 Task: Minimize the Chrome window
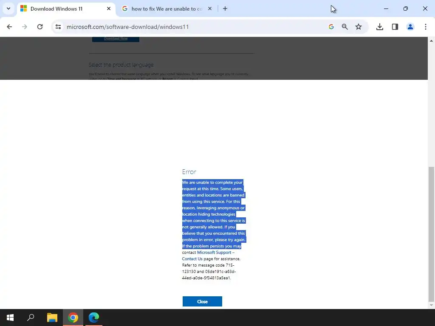tap(386, 8)
